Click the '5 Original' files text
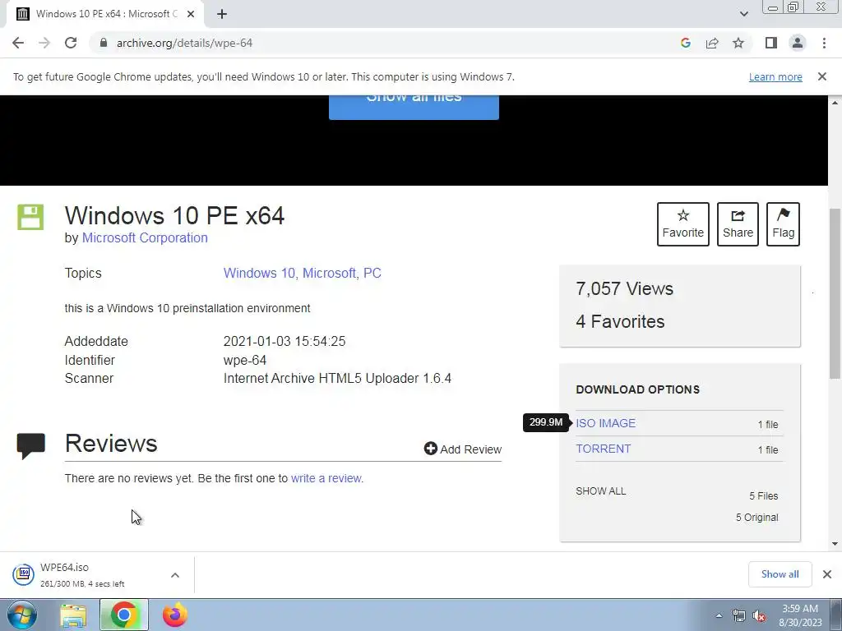Image resolution: width=842 pixels, height=631 pixels. tap(756, 518)
